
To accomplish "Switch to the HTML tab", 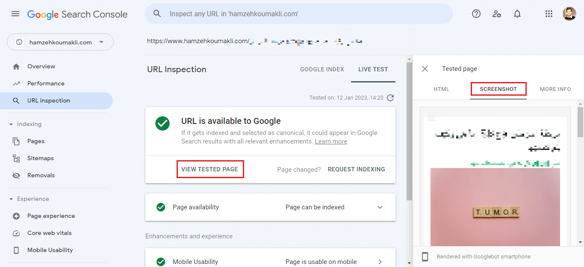I will (441, 89).
